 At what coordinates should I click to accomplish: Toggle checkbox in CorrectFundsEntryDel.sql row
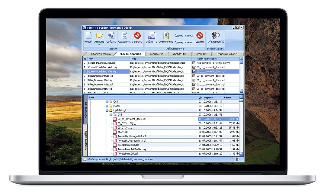[x=194, y=72]
